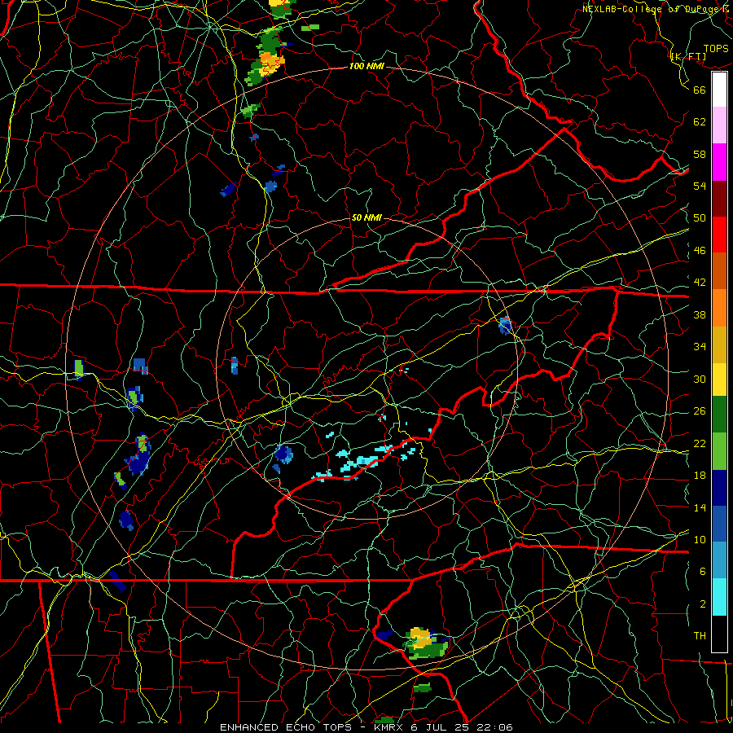Image resolution: width=733 pixels, height=733 pixels.
Task: Click the navy blue legend color swatch
Action: (x=719, y=488)
